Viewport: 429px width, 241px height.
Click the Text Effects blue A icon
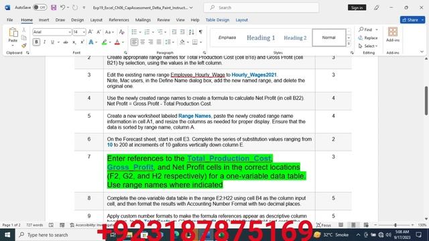pos(91,42)
